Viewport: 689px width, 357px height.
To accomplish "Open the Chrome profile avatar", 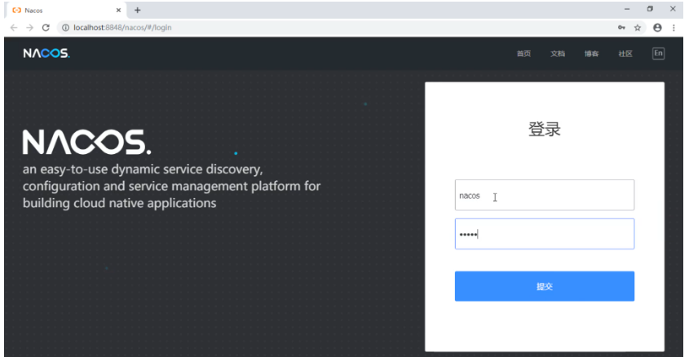I will pyautogui.click(x=657, y=28).
